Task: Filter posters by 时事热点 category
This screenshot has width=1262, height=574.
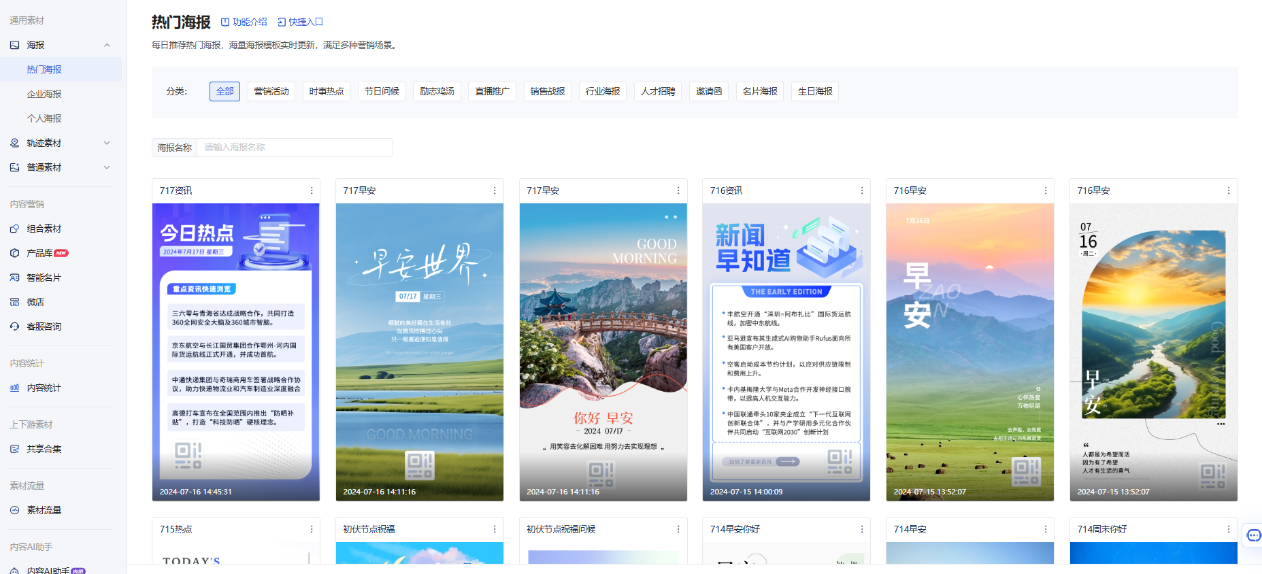Action: 327,91
